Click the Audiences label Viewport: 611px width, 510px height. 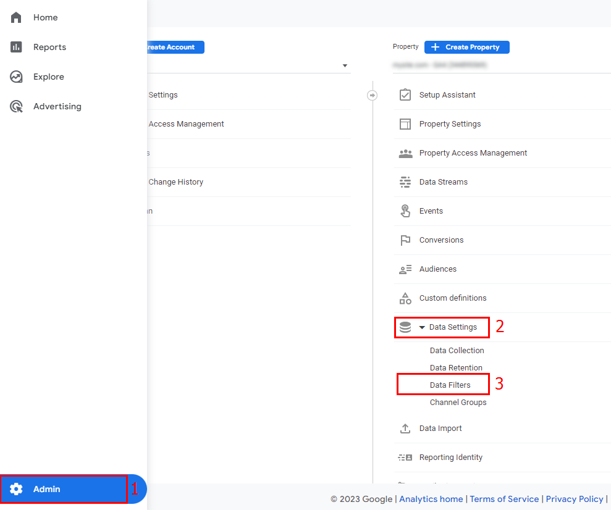(x=437, y=269)
